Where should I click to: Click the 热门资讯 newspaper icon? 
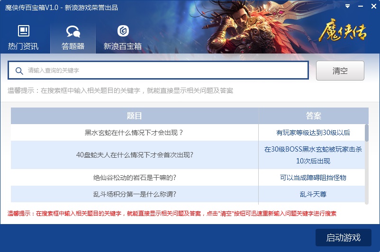pos(24,31)
